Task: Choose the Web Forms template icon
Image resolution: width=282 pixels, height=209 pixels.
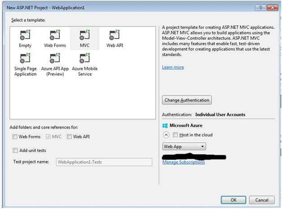Action: (x=55, y=35)
